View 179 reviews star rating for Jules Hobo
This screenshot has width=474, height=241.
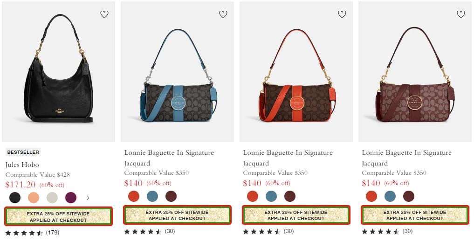coord(32,233)
